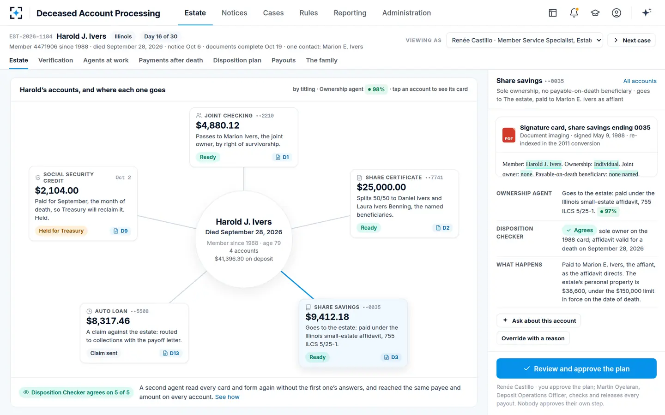Open document D3 on Share Savings card
Screen dimensions: 665x415
(x=391, y=357)
